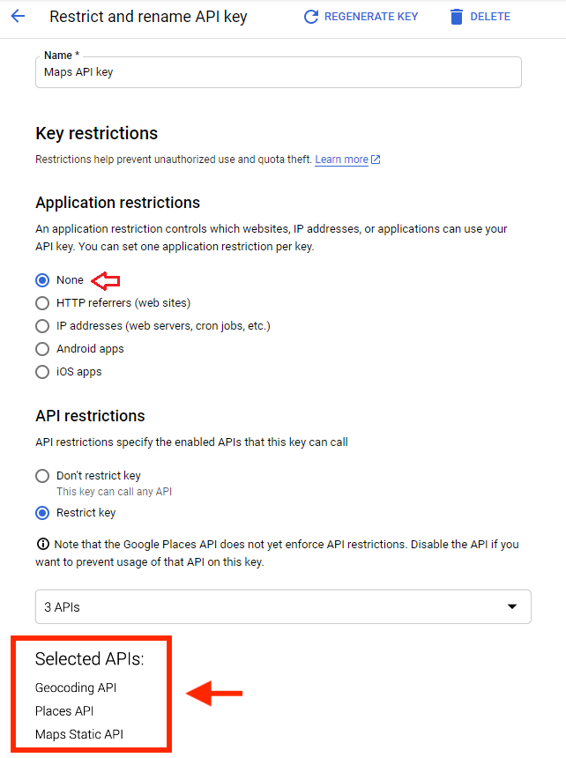This screenshot has width=566, height=758.
Task: Click Geocoding API in selected list
Action: tap(76, 687)
